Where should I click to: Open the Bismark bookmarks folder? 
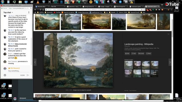click(112, 12)
